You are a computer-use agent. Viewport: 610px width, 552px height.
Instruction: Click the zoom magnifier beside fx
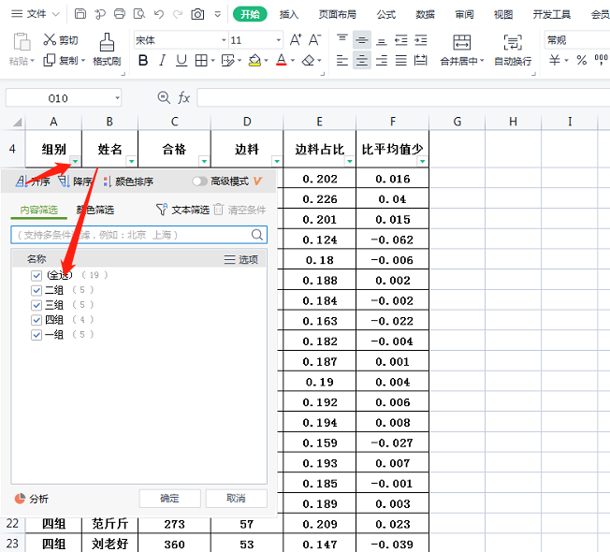[164, 97]
